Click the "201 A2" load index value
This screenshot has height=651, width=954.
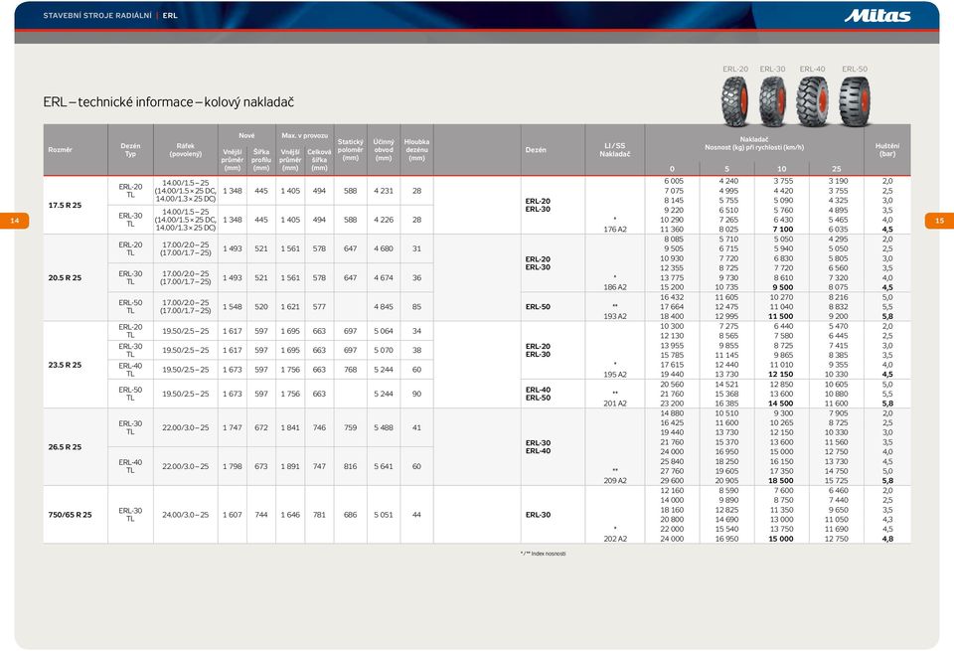point(614,404)
